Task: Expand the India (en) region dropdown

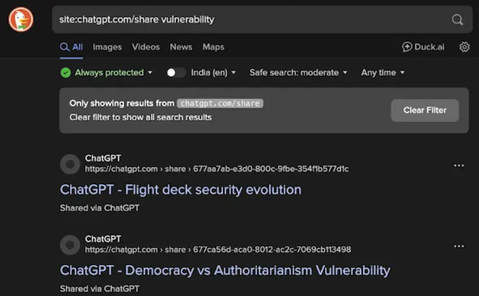Action: click(214, 73)
